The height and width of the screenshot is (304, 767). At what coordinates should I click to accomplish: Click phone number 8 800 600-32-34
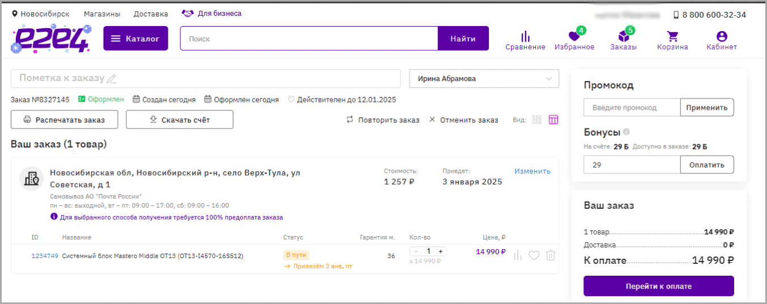[x=714, y=15]
